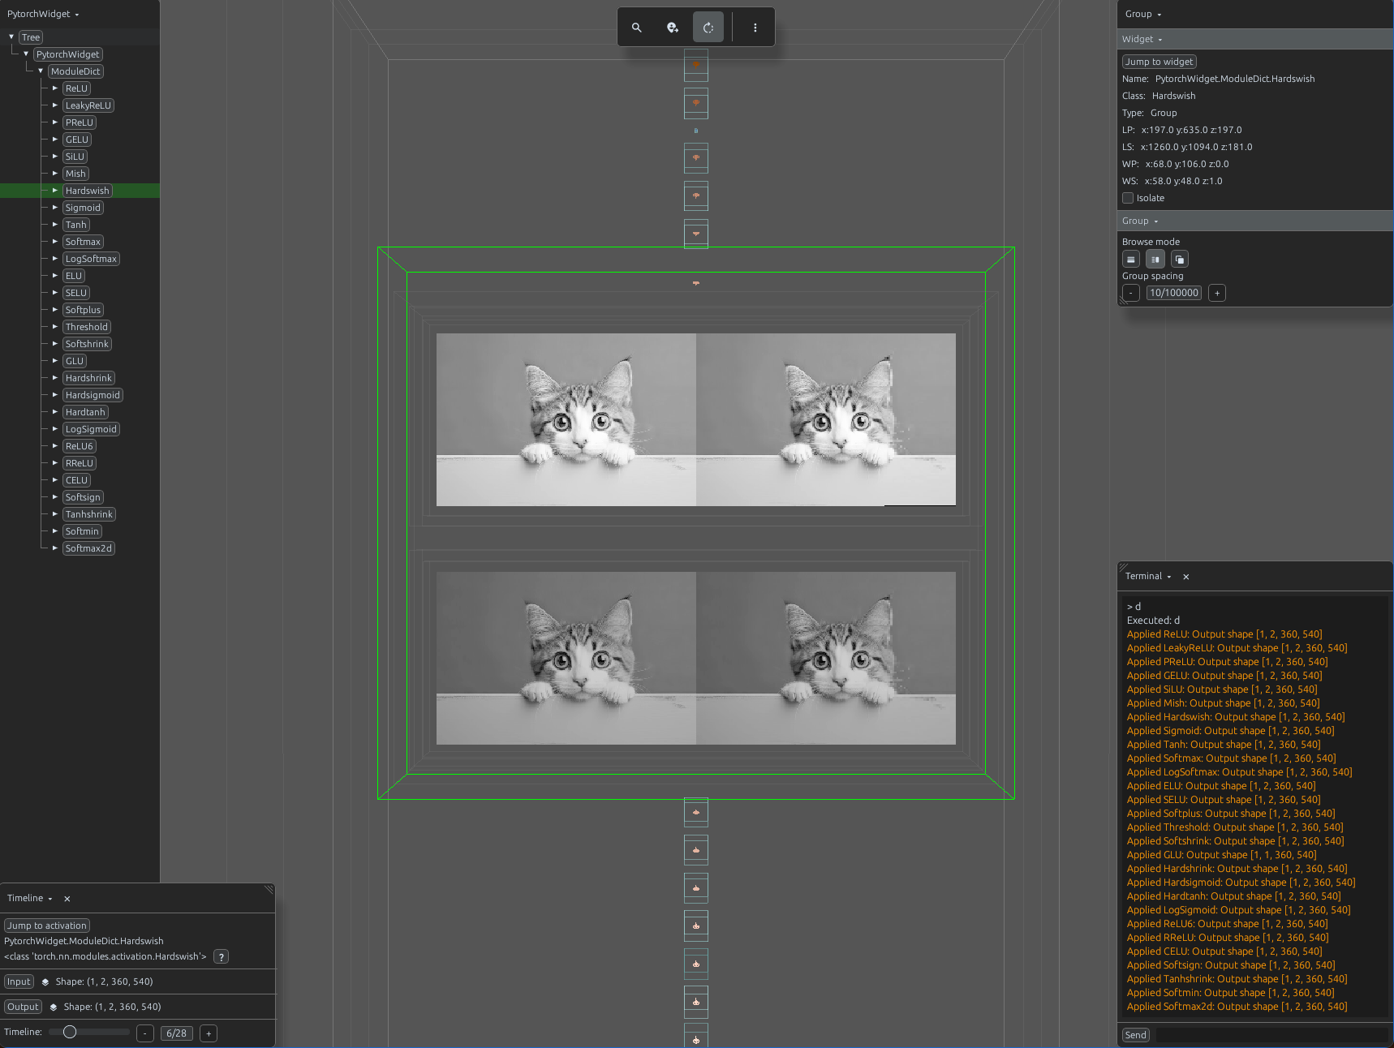
Task: Collapse the root Tree node
Action: [11, 37]
